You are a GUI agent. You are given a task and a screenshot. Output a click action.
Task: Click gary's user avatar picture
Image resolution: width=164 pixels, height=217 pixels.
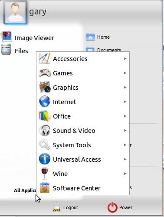point(15,12)
